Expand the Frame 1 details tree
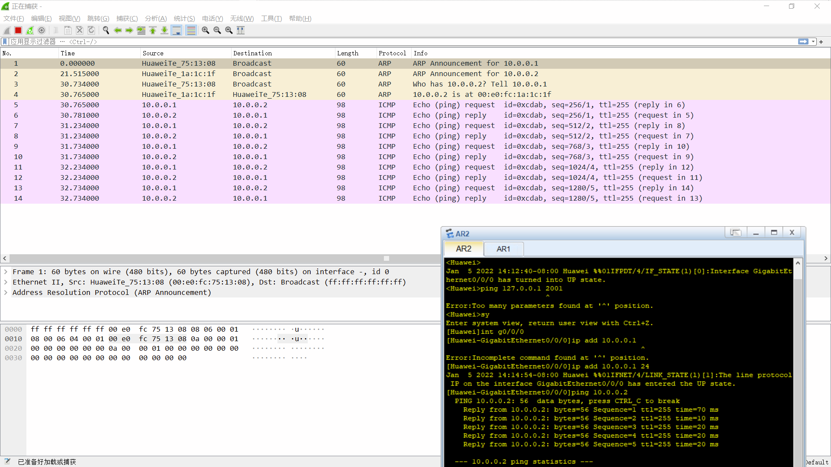831x467 pixels. (x=6, y=272)
